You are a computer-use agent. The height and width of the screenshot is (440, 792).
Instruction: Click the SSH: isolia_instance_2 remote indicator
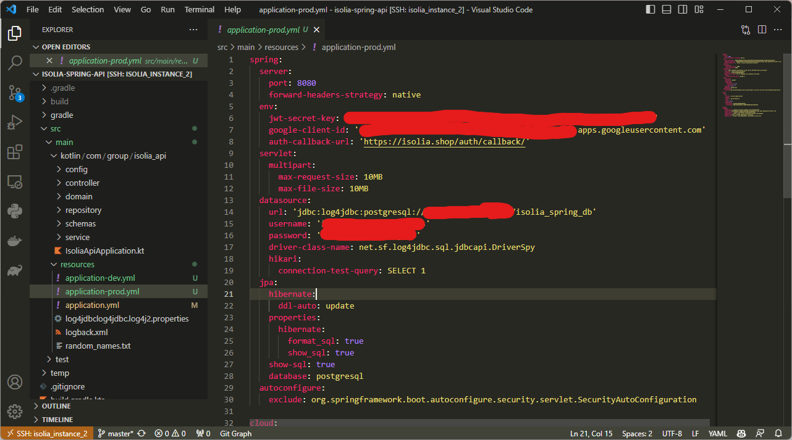pyautogui.click(x=47, y=433)
